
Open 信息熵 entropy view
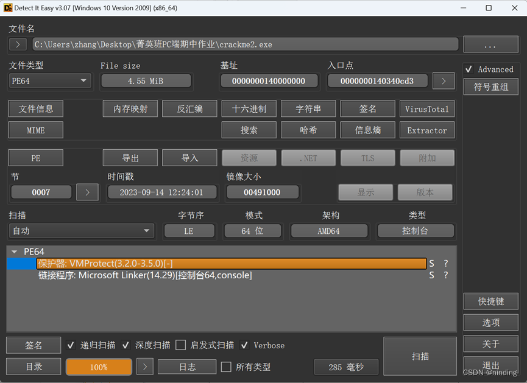[368, 130]
